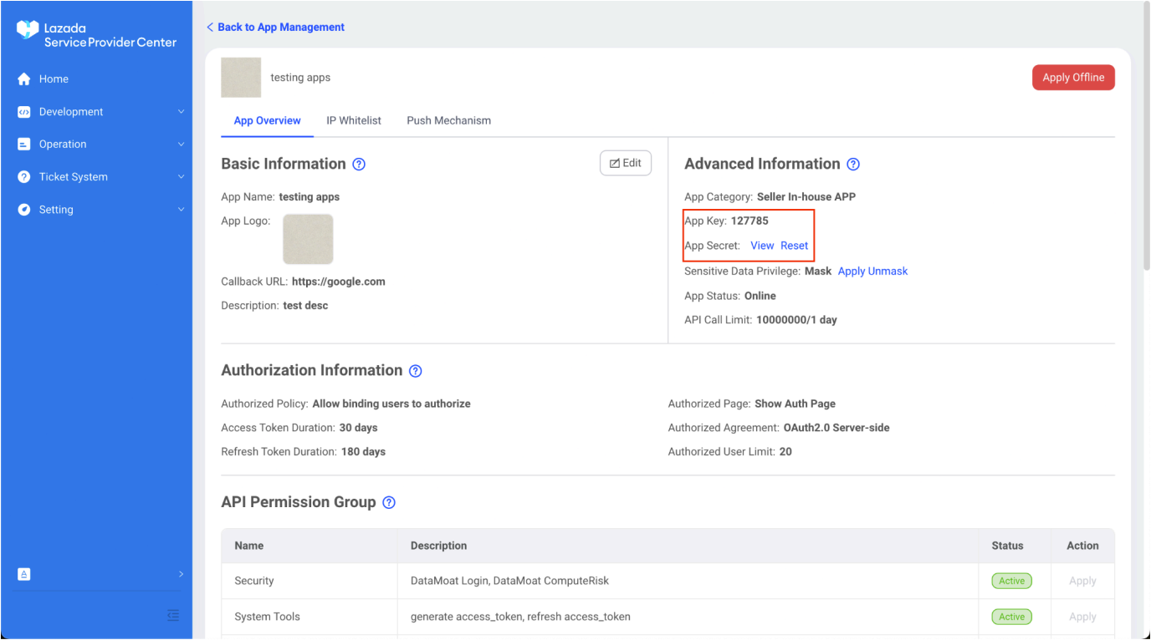Screen dimensions: 1151x640
Task: Expand the Development menu
Action: pos(71,112)
